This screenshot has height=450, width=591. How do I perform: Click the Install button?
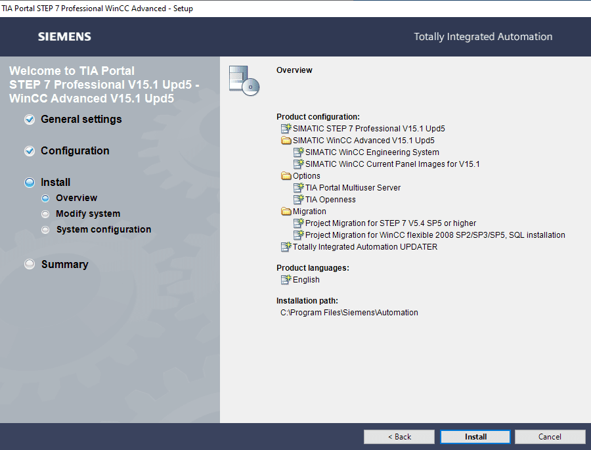475,436
